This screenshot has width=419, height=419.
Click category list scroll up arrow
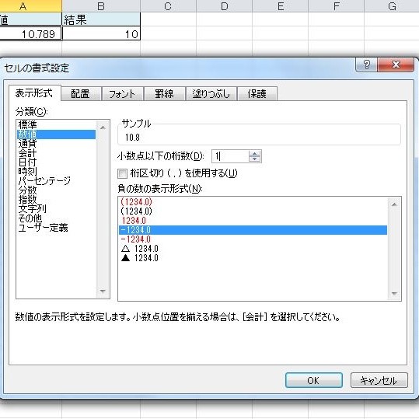103,127
